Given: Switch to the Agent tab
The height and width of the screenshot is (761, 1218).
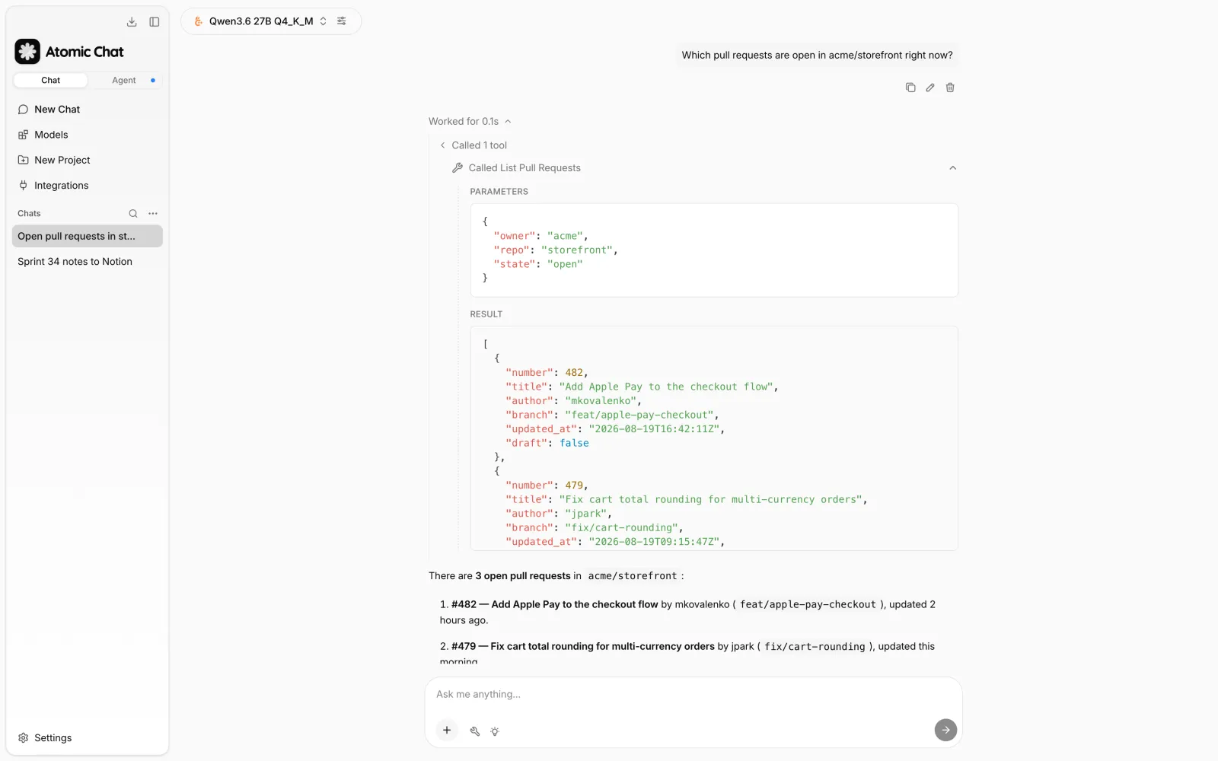Looking at the screenshot, I should point(124,80).
